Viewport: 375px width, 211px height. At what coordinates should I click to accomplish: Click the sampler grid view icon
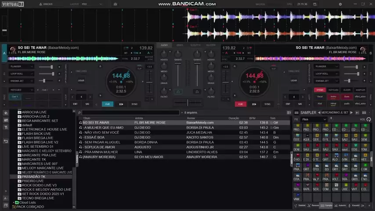[296, 113]
